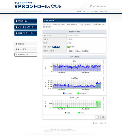Open the お知らせ sidebar item
The width and height of the screenshot is (122, 136).
(x=26, y=44)
